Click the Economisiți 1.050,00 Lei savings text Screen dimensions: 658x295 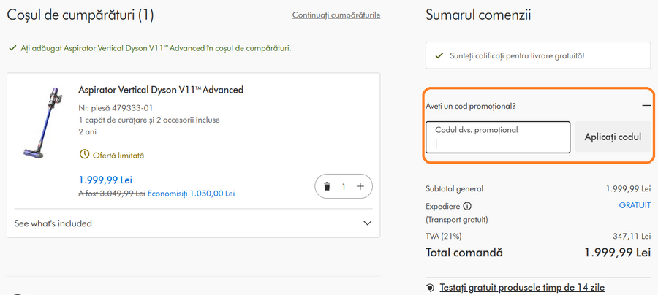pyautogui.click(x=192, y=194)
